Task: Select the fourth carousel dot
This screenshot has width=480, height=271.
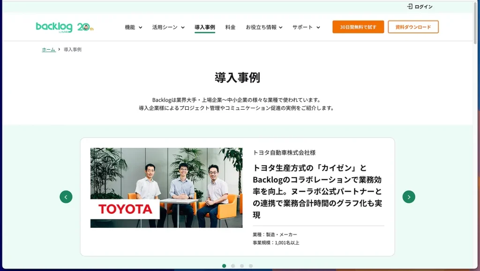Action: (251, 266)
